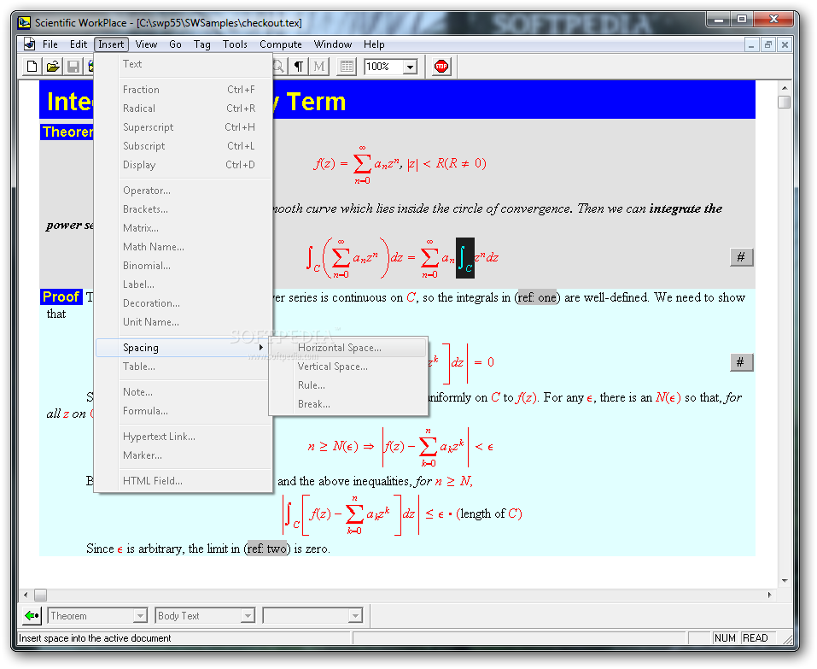Select Matrix... in the Insert menu
Screen dimensions: 817x669
coord(184,228)
